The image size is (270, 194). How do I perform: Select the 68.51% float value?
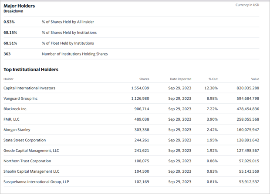10,43
